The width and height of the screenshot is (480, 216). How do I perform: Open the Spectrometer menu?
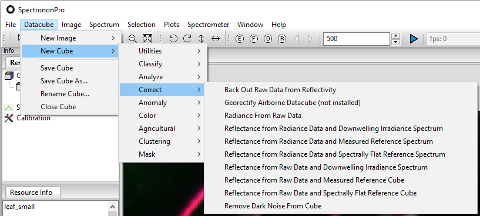point(208,25)
